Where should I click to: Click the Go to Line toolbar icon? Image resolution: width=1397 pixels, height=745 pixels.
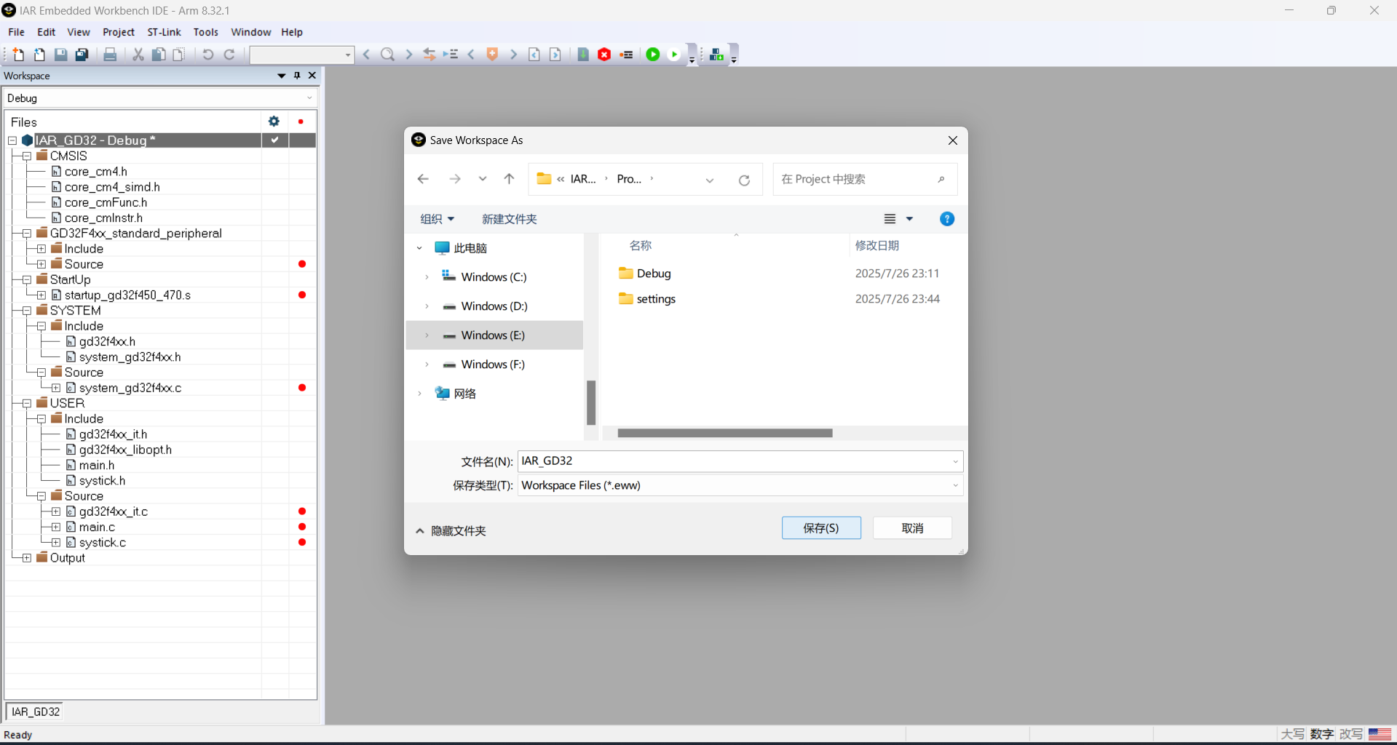pyautogui.click(x=451, y=55)
